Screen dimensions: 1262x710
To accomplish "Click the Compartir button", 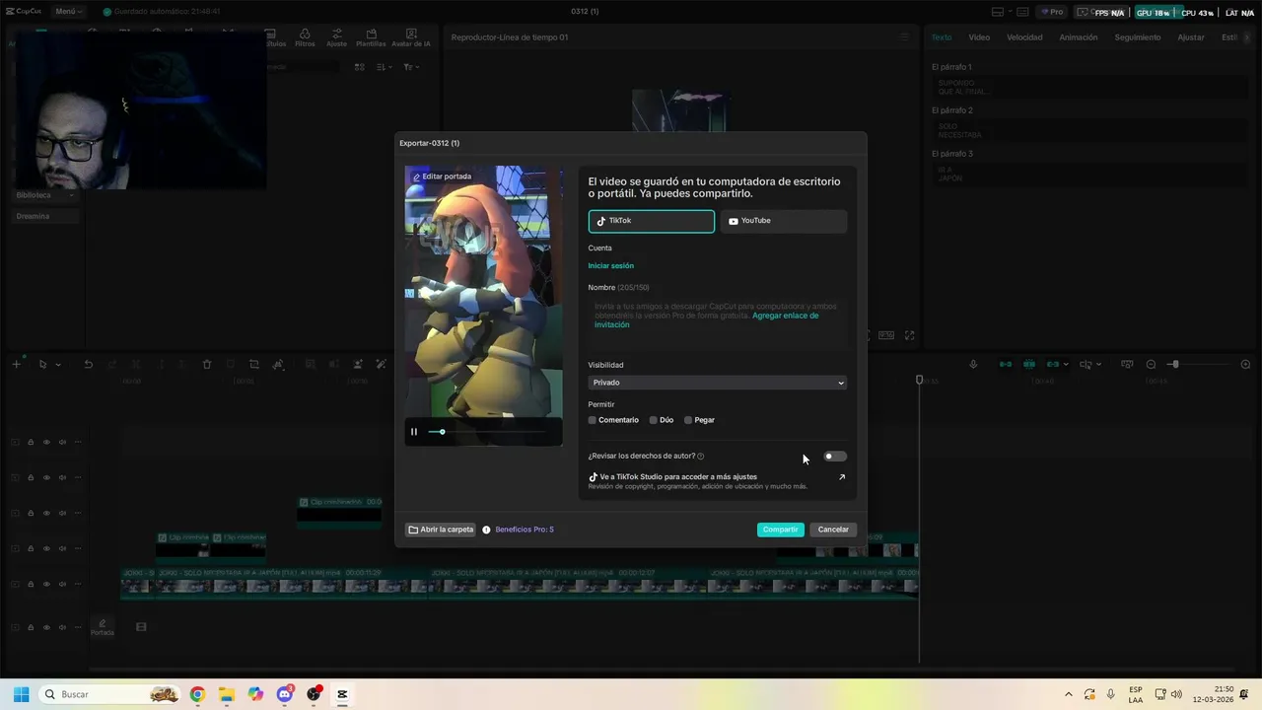I will pos(781,530).
